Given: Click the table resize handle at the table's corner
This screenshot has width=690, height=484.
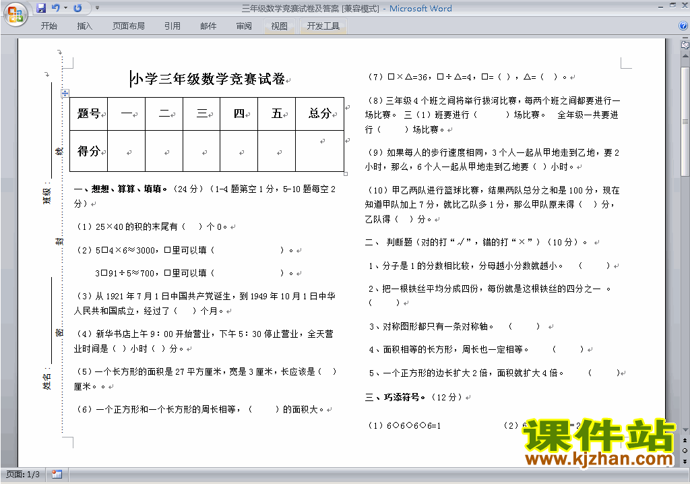Looking at the screenshot, I should tap(346, 173).
